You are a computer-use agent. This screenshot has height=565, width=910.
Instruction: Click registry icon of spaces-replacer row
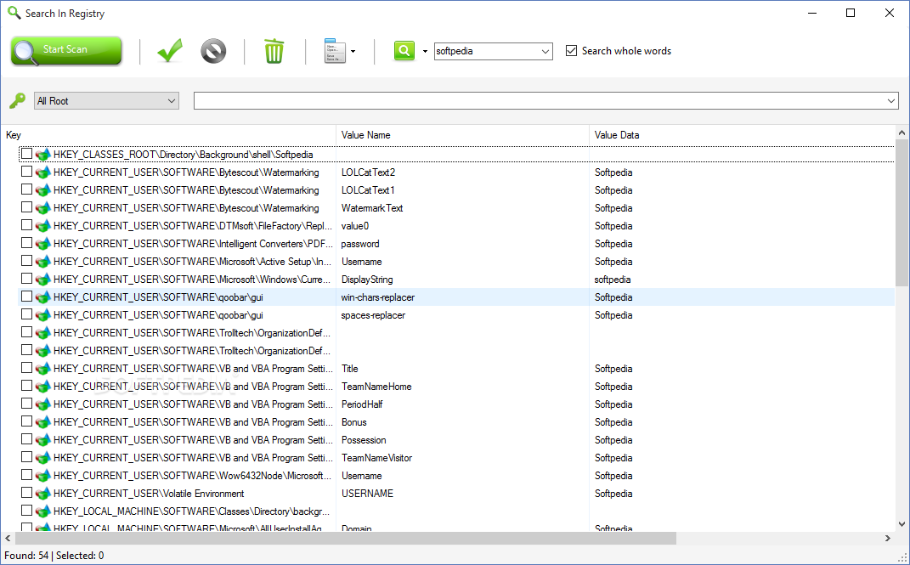(43, 315)
